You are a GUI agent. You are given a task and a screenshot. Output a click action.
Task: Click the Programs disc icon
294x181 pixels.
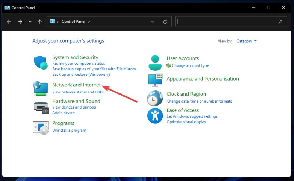point(41,127)
